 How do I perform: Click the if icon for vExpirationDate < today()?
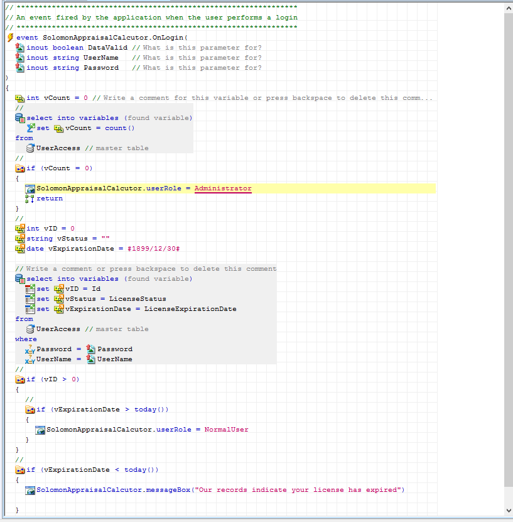20,470
